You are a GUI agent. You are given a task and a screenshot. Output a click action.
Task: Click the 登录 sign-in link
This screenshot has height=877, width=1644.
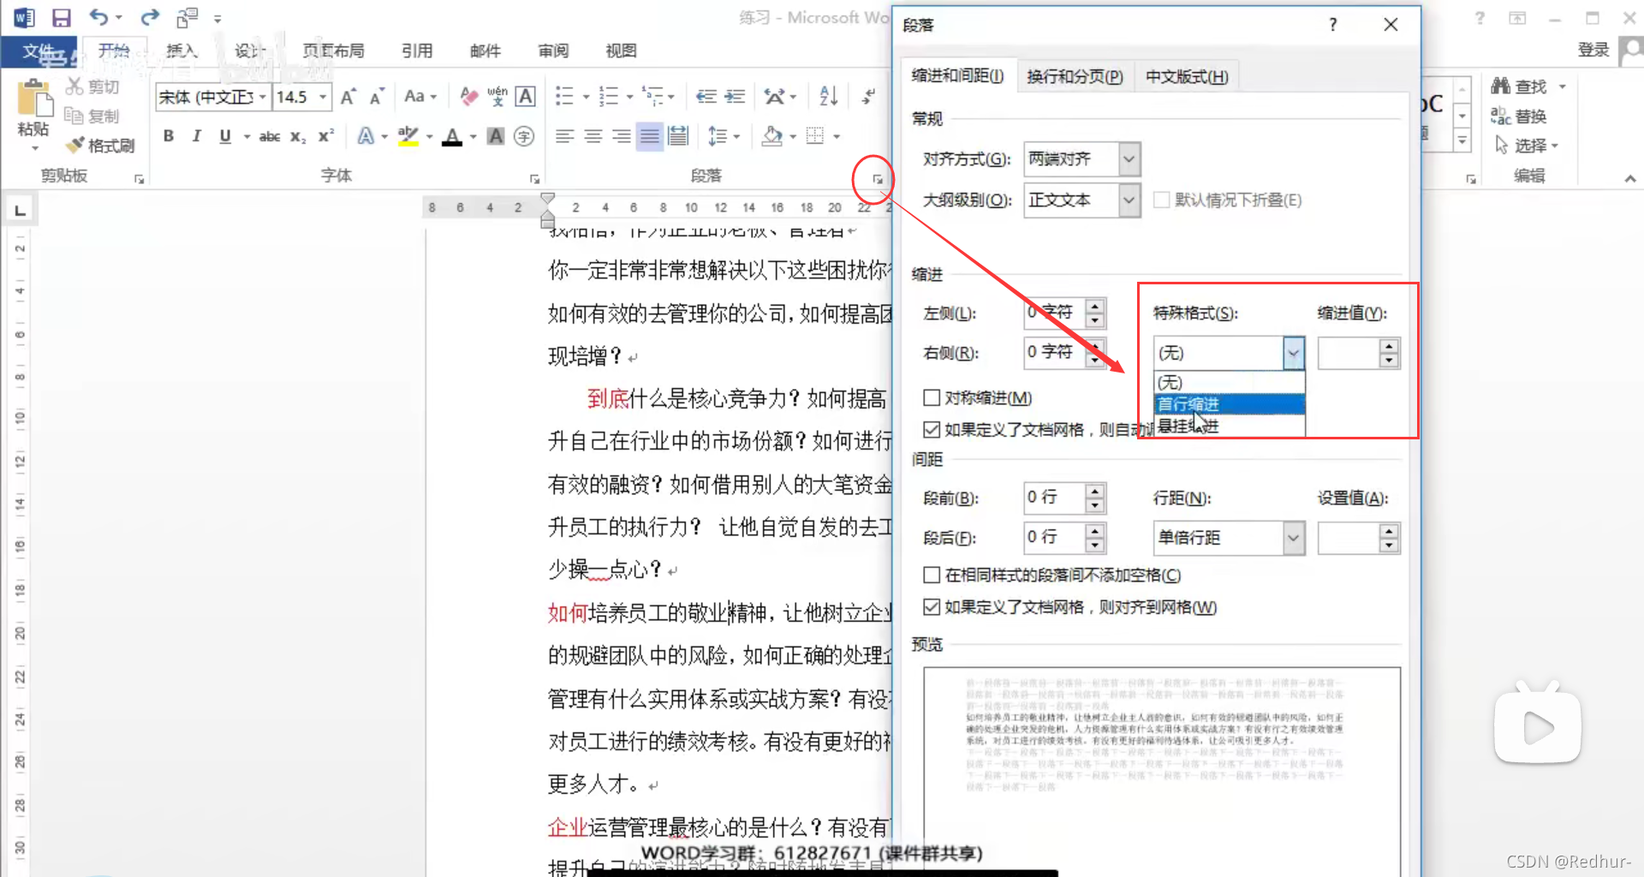pyautogui.click(x=1593, y=49)
